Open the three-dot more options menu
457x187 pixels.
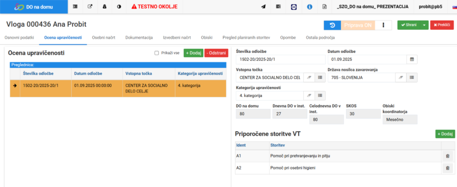[x=383, y=25]
